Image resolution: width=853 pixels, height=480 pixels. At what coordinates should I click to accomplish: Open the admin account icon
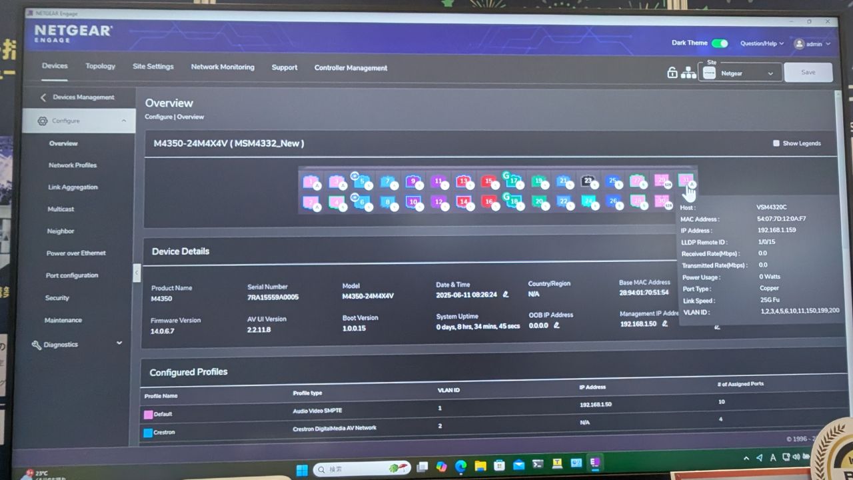tap(799, 44)
